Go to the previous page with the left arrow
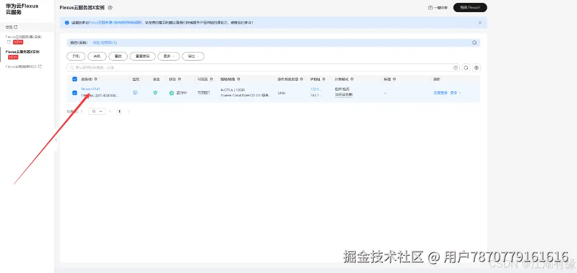This screenshot has width=577, height=273. pyautogui.click(x=110, y=111)
